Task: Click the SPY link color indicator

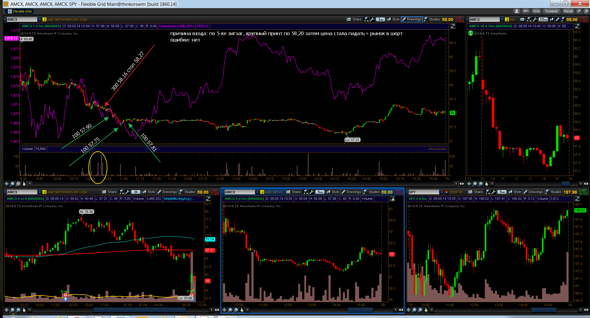Action: tap(446, 192)
